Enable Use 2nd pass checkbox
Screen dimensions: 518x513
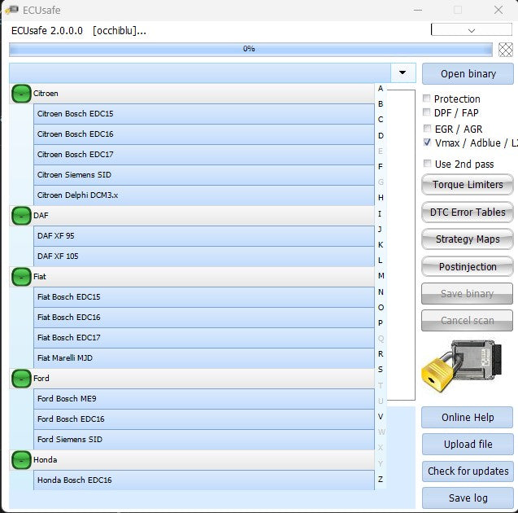click(427, 164)
